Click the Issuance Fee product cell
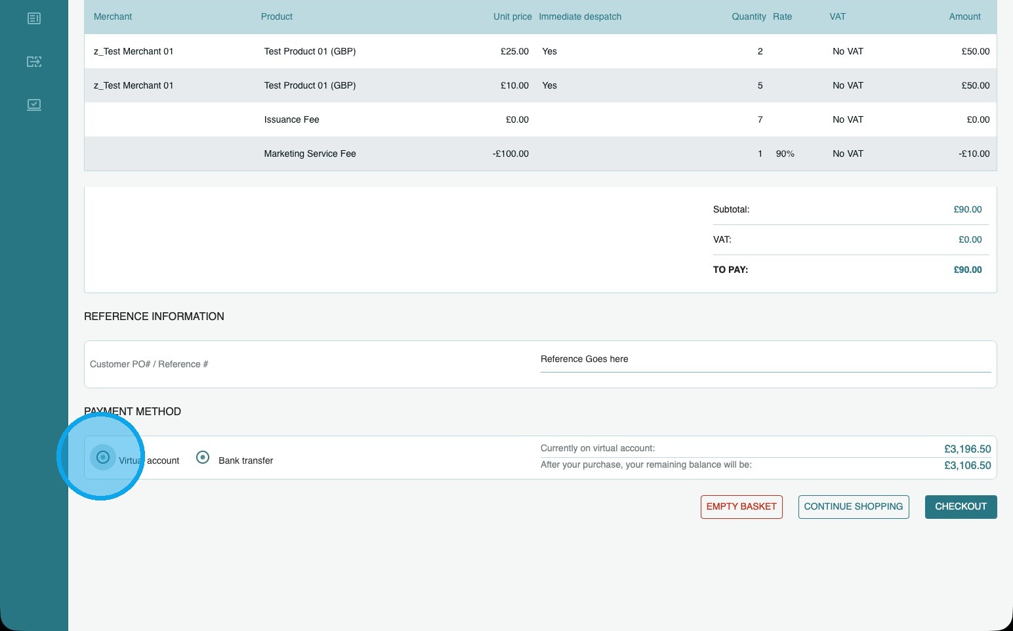Screen dimensions: 1013x631 tap(291, 119)
